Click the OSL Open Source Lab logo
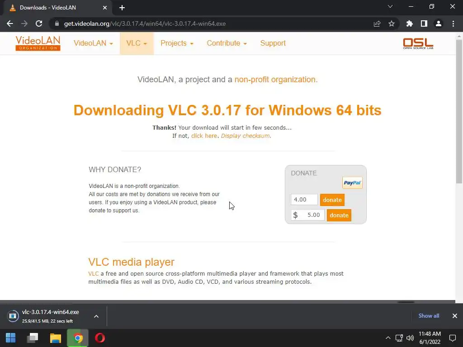 [x=418, y=43]
